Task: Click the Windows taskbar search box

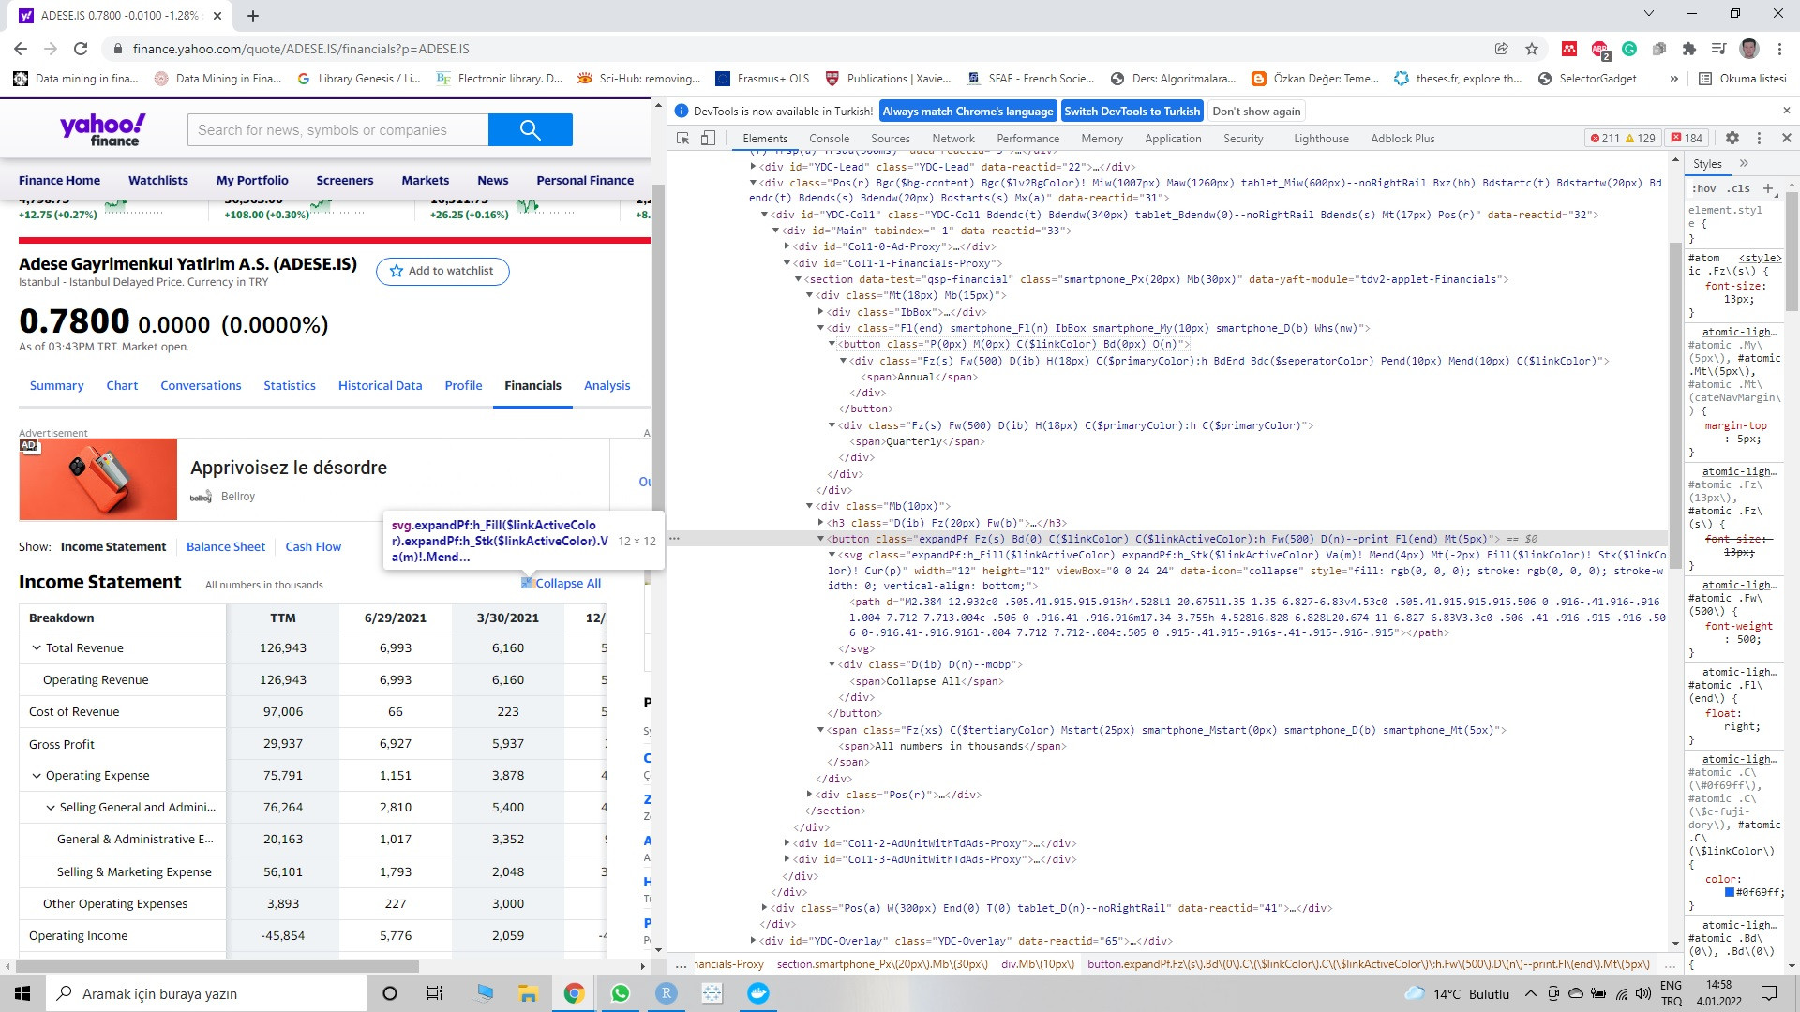Action: 204,993
